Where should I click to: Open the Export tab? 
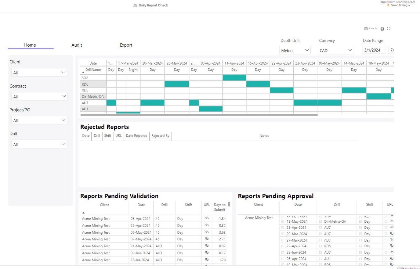(x=126, y=45)
